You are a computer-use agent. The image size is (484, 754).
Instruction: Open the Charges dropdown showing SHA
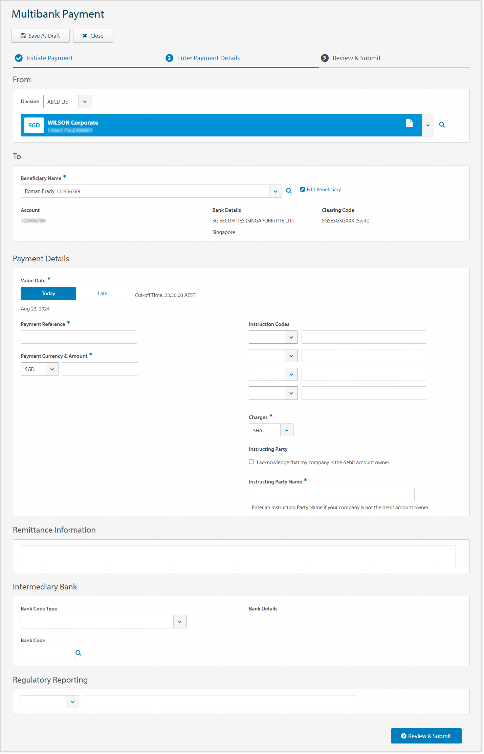point(271,430)
